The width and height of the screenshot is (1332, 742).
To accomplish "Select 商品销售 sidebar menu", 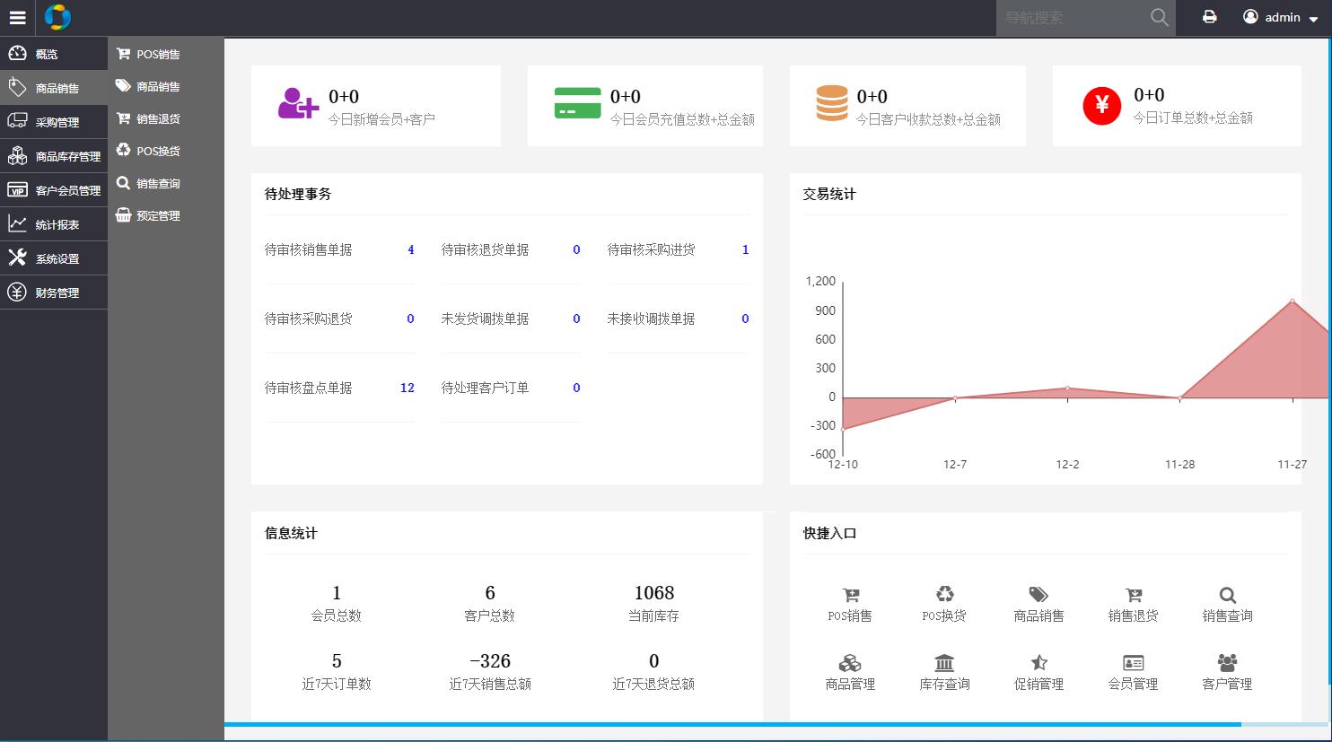I will [x=54, y=88].
